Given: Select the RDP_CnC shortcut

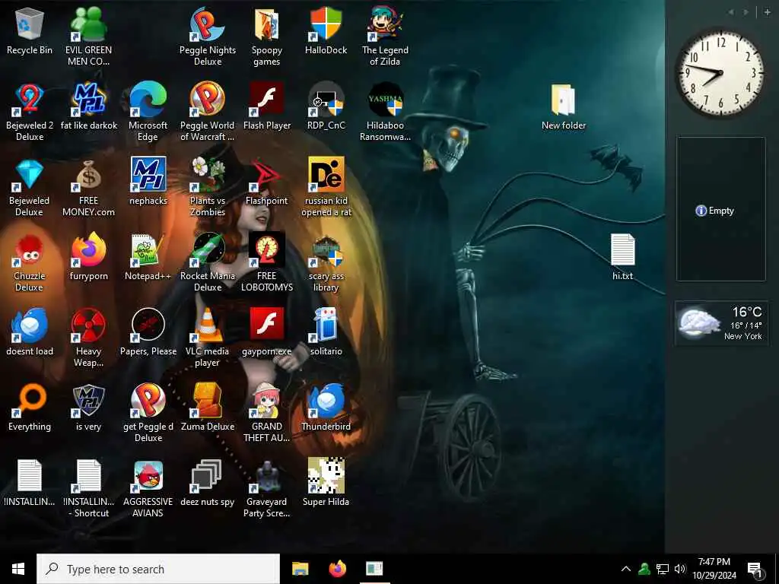Looking at the screenshot, I should (x=326, y=106).
